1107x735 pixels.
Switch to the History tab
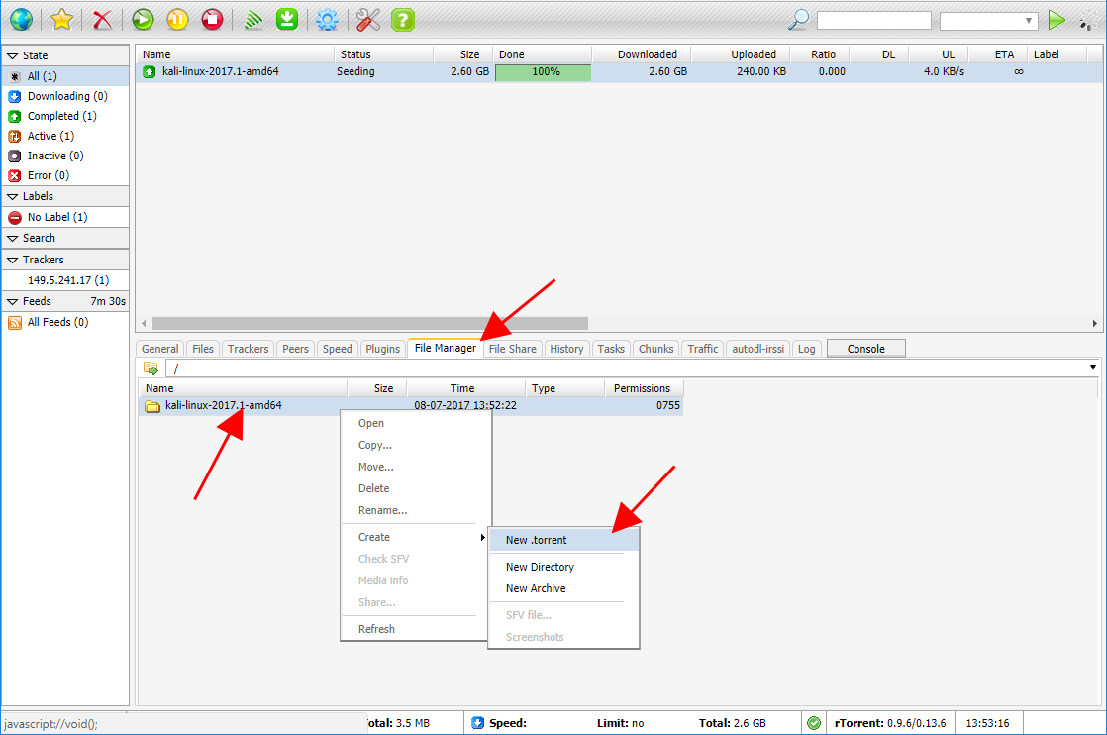pos(567,349)
